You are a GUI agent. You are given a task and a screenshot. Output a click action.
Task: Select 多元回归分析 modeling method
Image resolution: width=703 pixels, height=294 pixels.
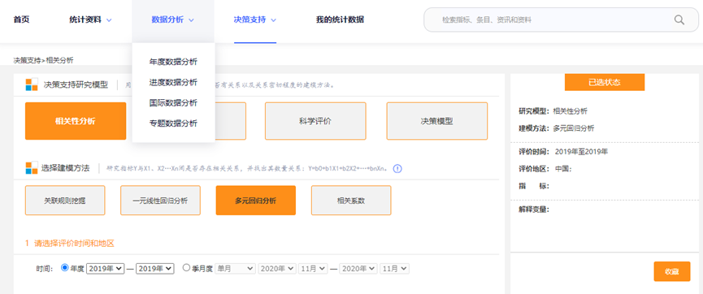(x=255, y=201)
